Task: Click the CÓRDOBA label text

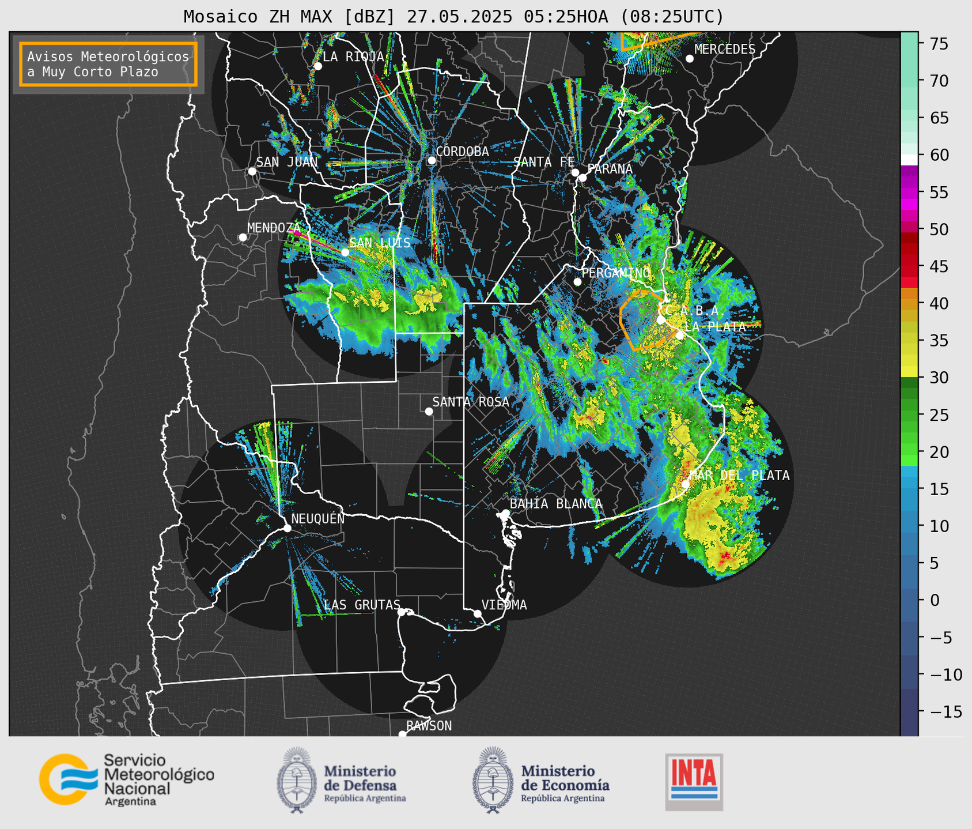Action: coord(463,152)
